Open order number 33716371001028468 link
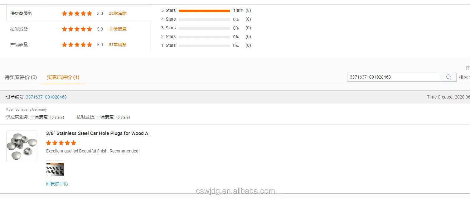Viewport: 470px width, 198px height. [46, 97]
